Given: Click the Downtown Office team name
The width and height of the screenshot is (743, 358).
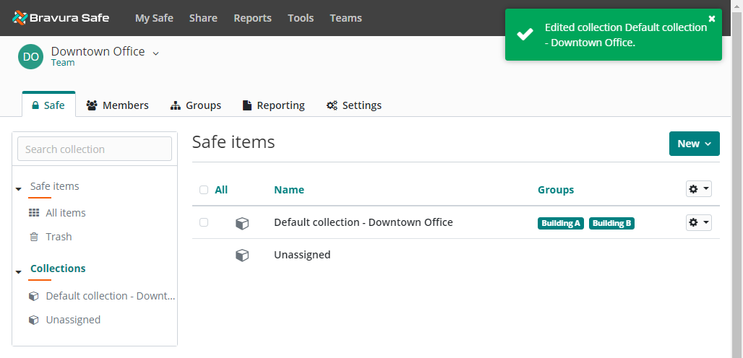Looking at the screenshot, I should [98, 51].
